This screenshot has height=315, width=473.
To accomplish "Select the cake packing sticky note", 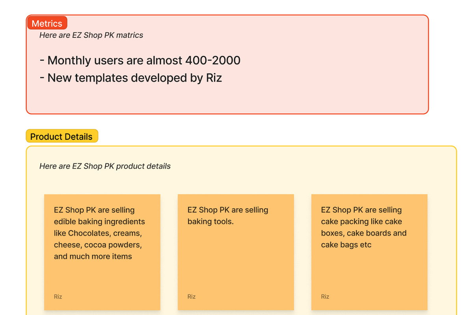I will 369,252.
